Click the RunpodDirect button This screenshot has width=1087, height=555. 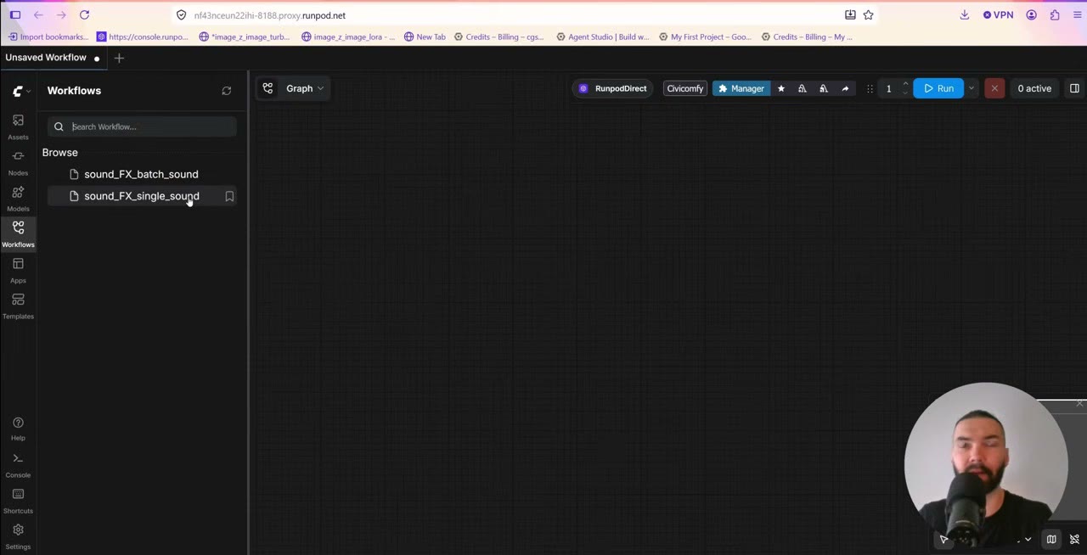613,88
